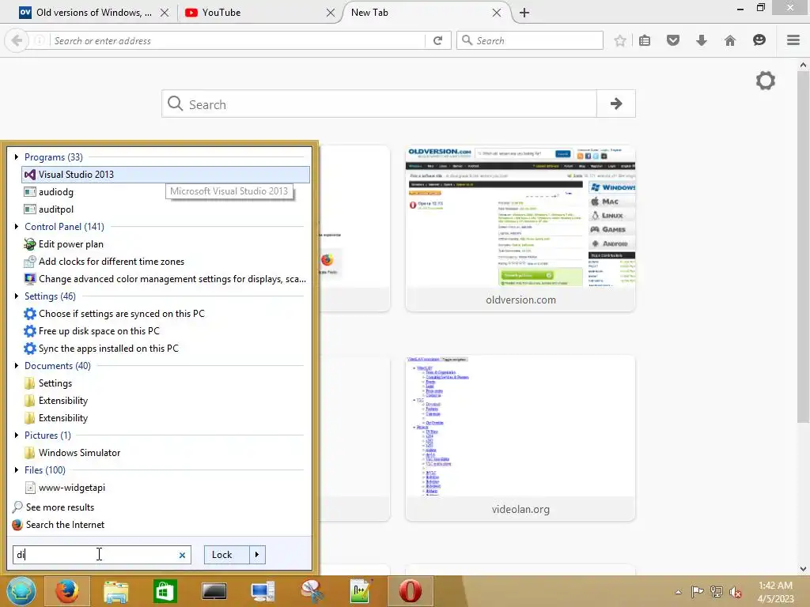Open a new browser tab

[x=524, y=13]
